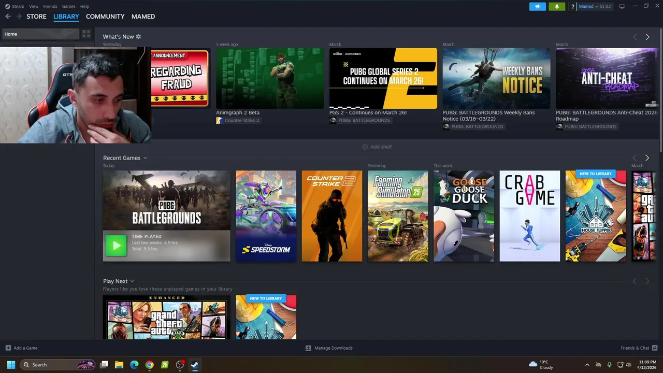
Task: Launch Microsoft Edge from the taskbar
Action: click(134, 365)
